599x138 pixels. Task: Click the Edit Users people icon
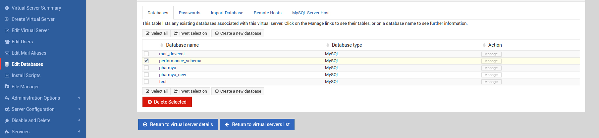coord(7,42)
